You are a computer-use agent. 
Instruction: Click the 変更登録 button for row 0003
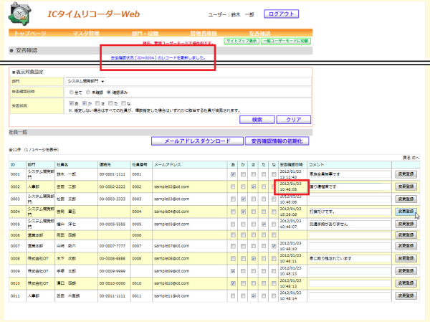pyautogui.click(x=406, y=199)
